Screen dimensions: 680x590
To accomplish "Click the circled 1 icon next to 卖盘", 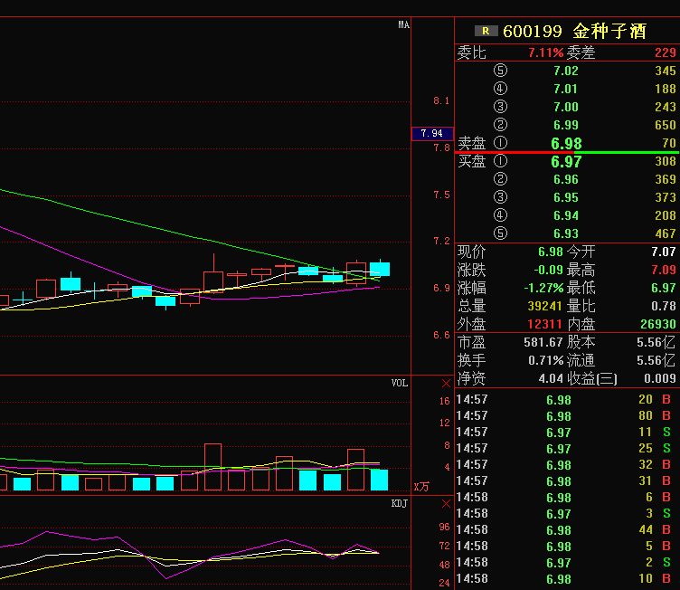I will tap(500, 143).
